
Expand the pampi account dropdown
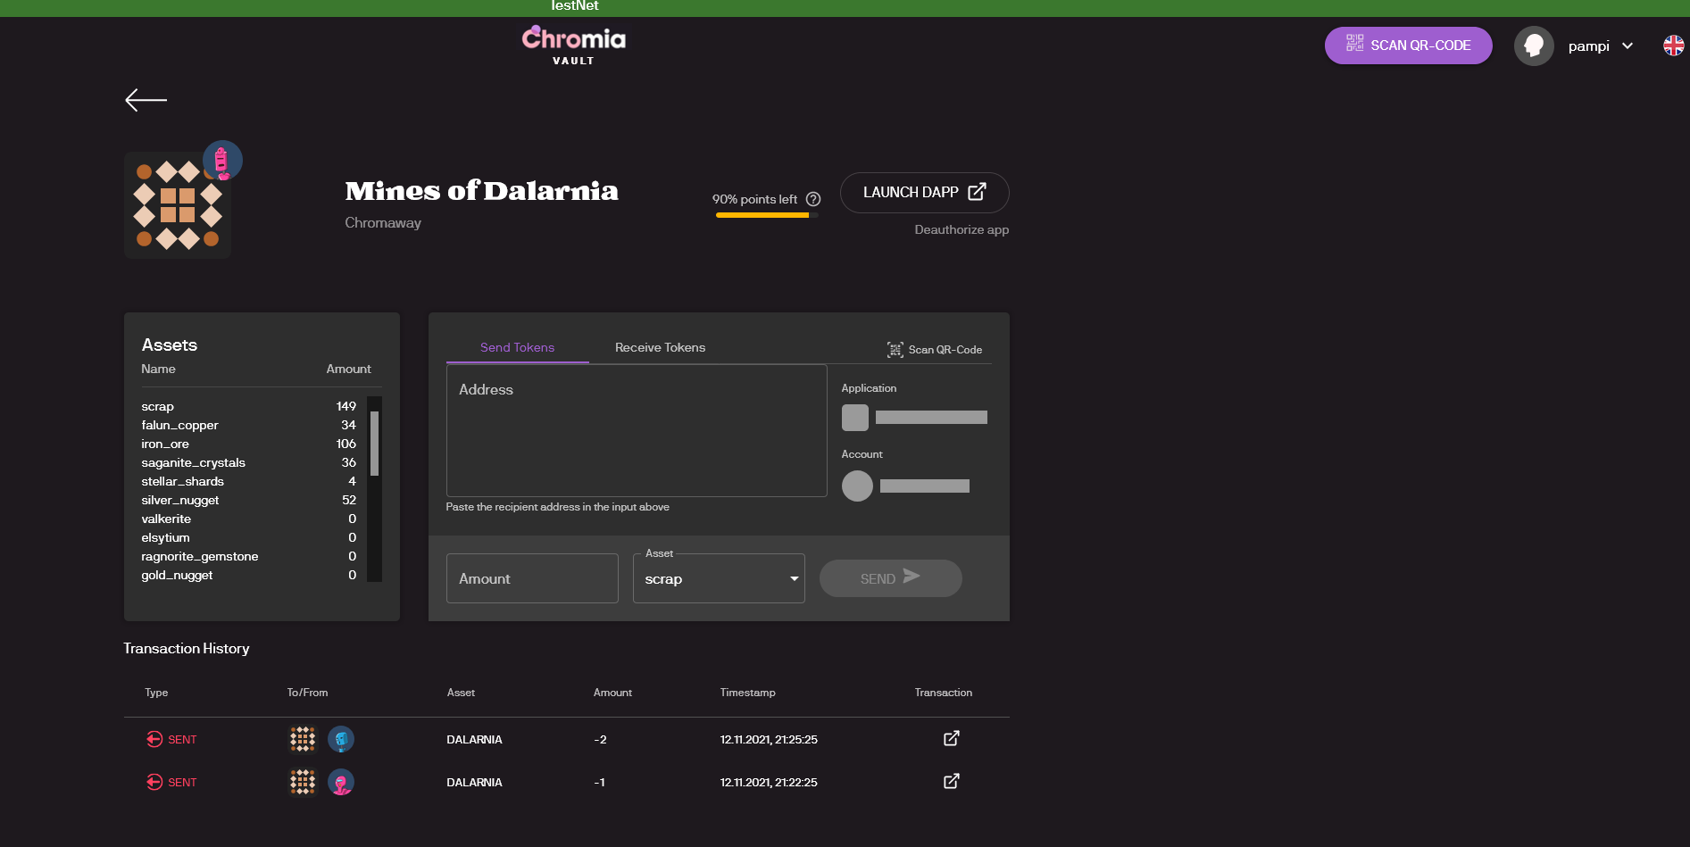click(x=1628, y=46)
